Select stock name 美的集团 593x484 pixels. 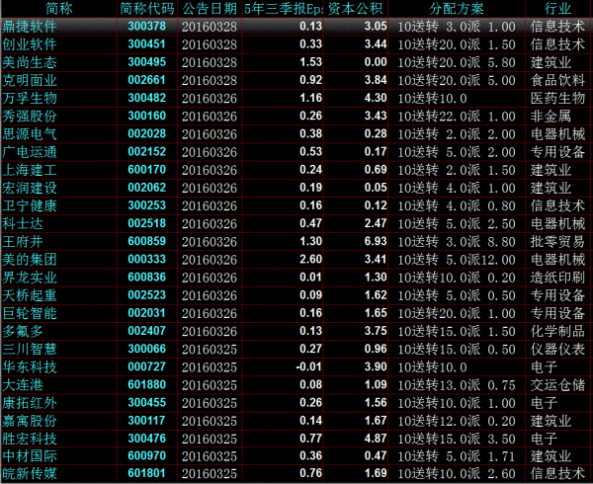(30, 260)
